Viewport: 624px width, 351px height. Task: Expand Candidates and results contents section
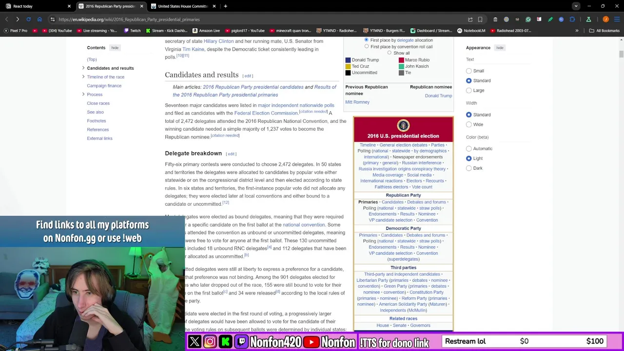83,68
